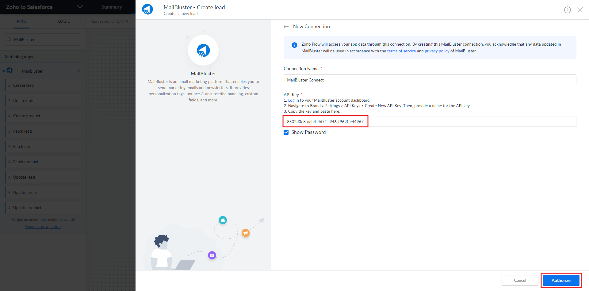Open the Summary tab

pos(112,7)
